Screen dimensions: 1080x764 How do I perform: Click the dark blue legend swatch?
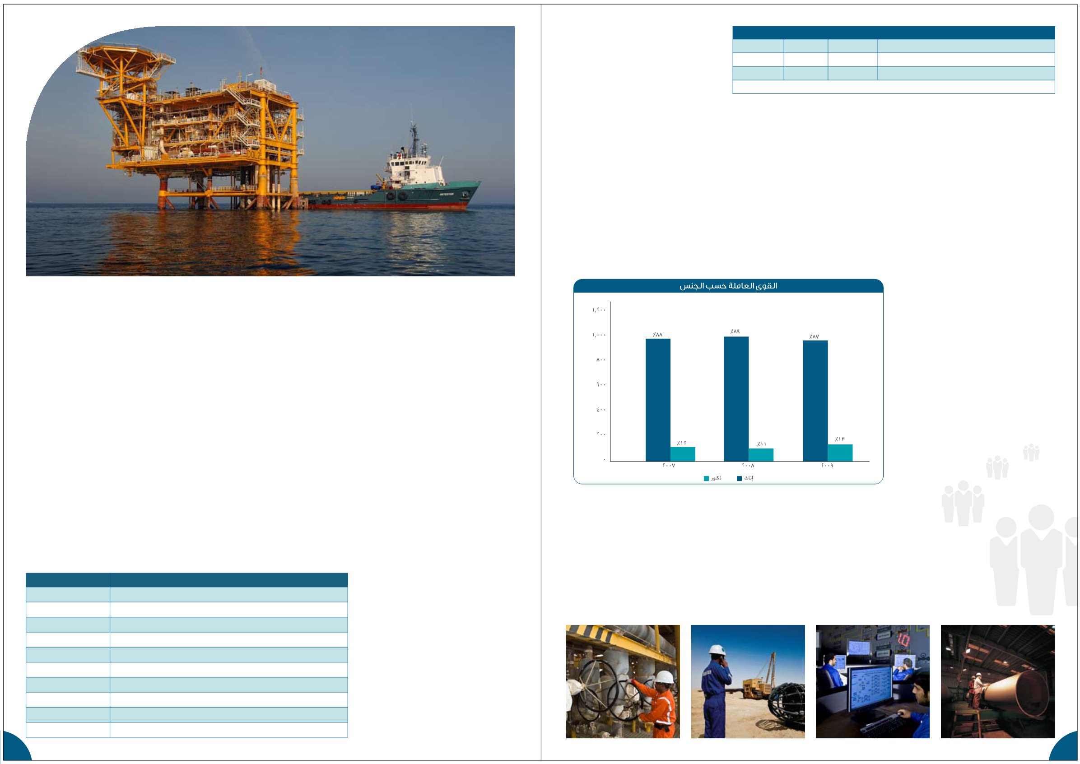[739, 479]
